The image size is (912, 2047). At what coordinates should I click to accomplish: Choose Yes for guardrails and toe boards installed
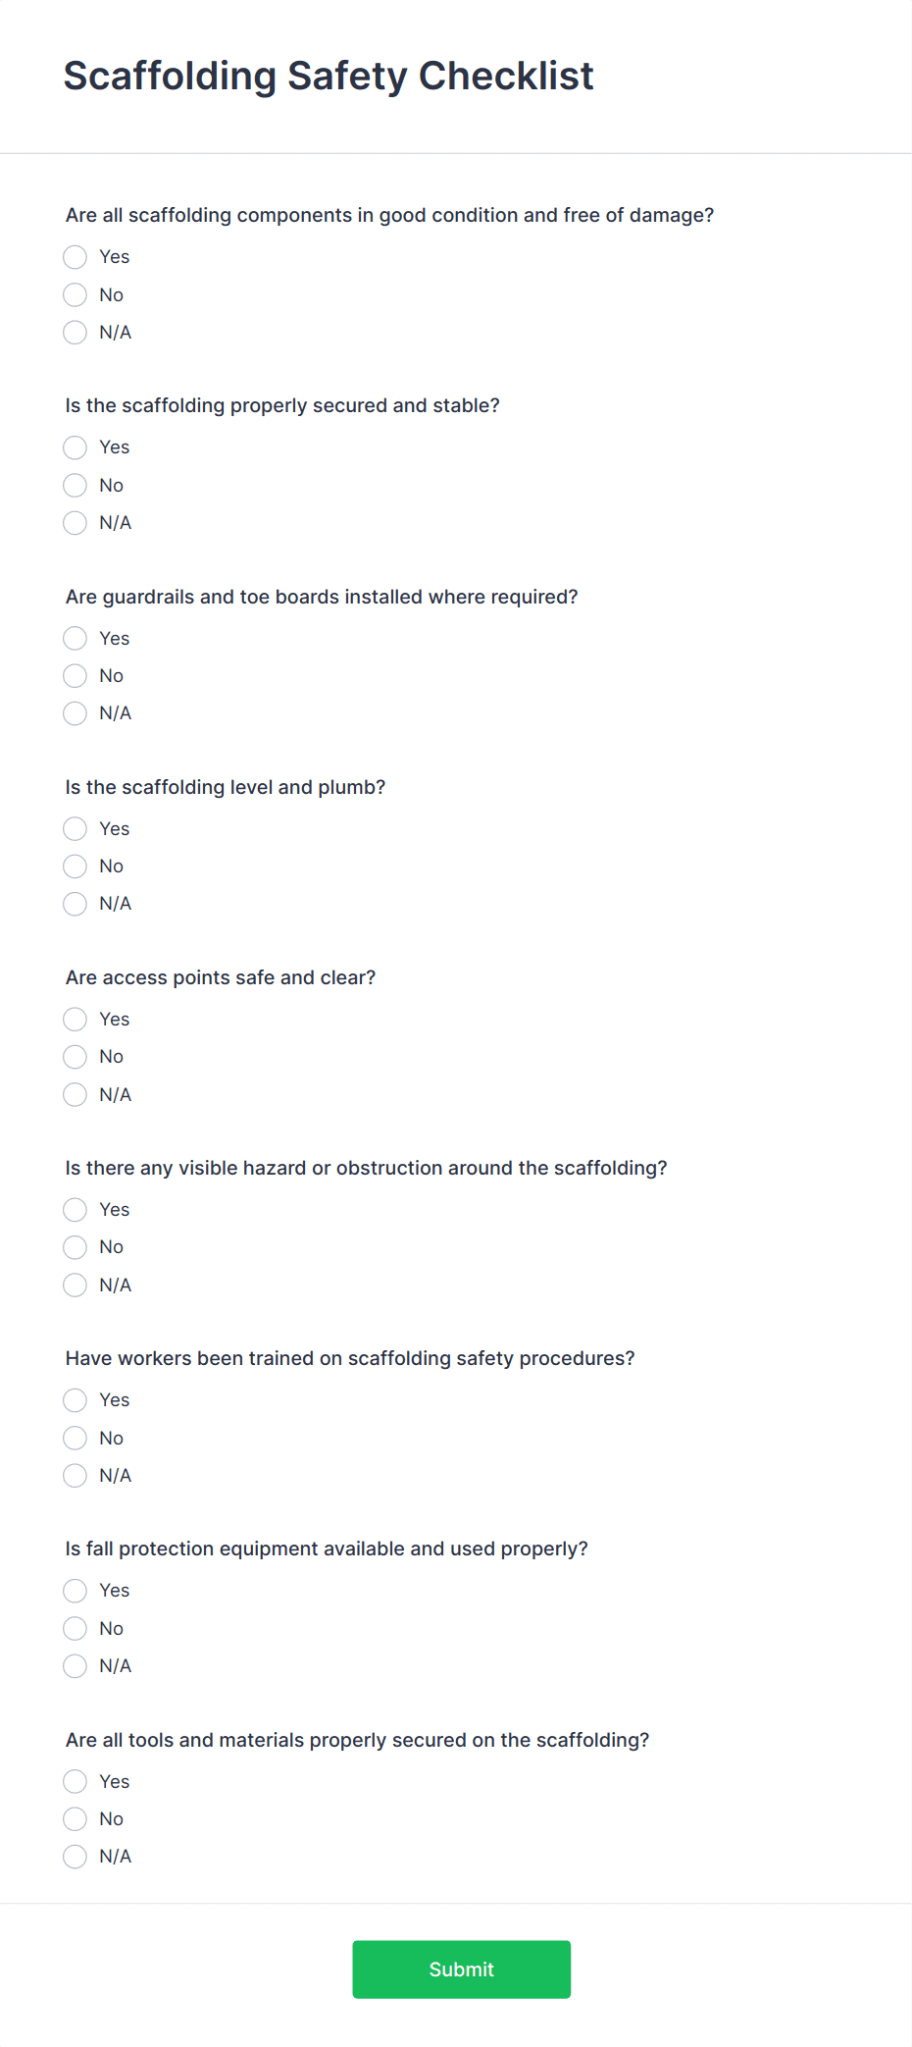76,639
